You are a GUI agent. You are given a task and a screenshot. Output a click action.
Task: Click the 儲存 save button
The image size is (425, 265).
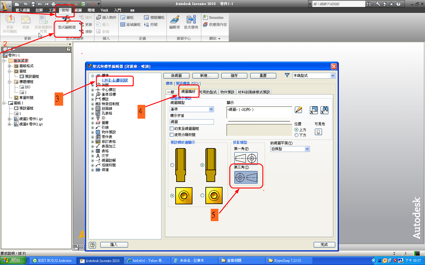[234, 76]
